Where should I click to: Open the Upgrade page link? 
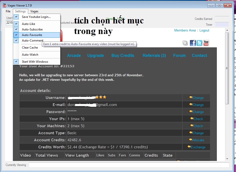point(95,55)
